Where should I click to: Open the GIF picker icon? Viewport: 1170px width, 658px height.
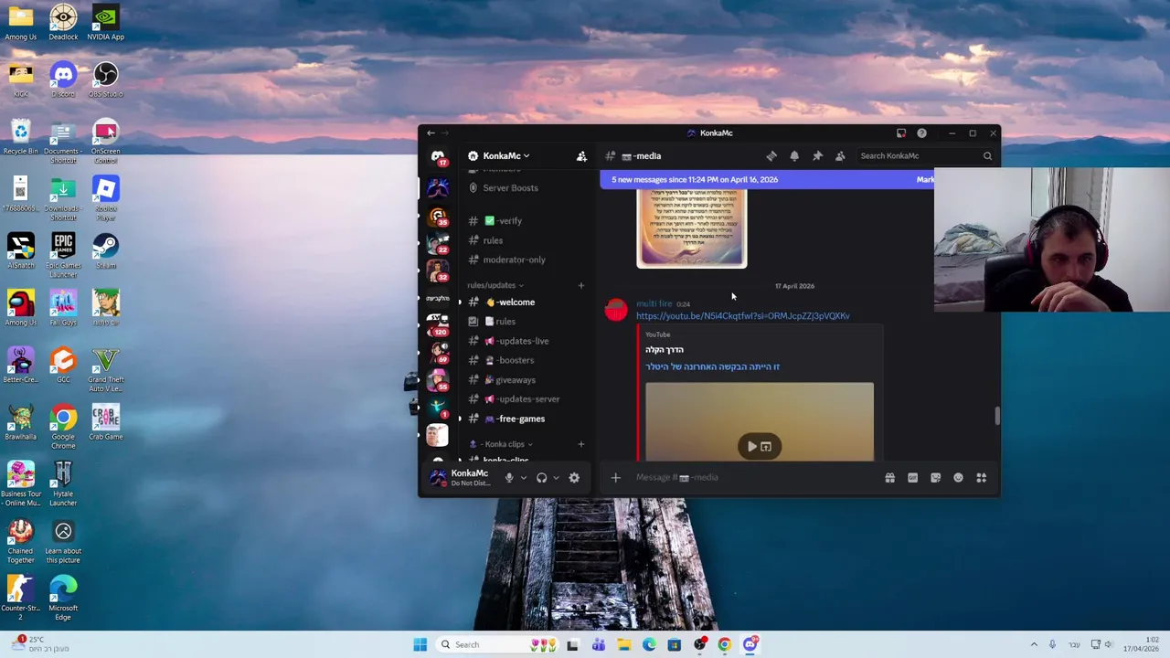tap(912, 478)
